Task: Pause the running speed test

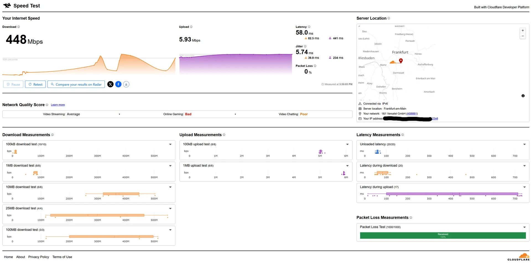Action: tap(13, 84)
